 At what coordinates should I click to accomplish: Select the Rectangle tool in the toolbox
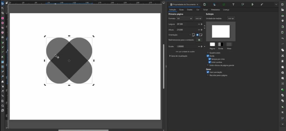(x=3, y=18)
